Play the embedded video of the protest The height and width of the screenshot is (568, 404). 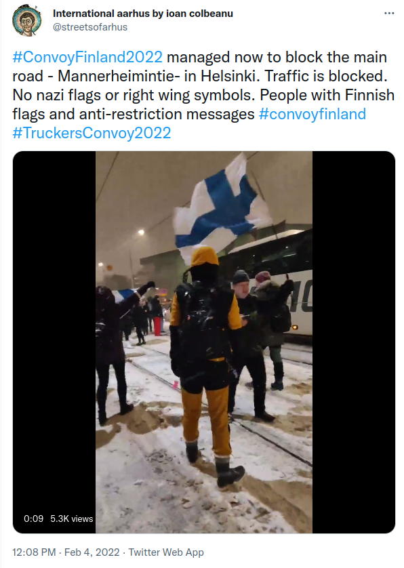(x=203, y=342)
